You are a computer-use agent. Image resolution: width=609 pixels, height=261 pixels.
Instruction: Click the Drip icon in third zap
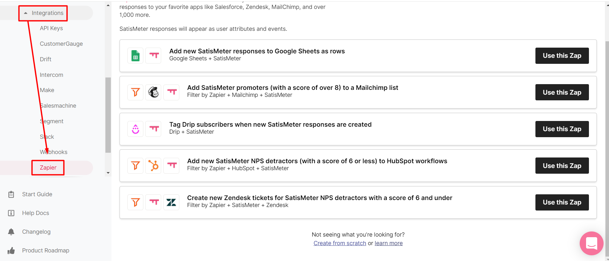(135, 129)
